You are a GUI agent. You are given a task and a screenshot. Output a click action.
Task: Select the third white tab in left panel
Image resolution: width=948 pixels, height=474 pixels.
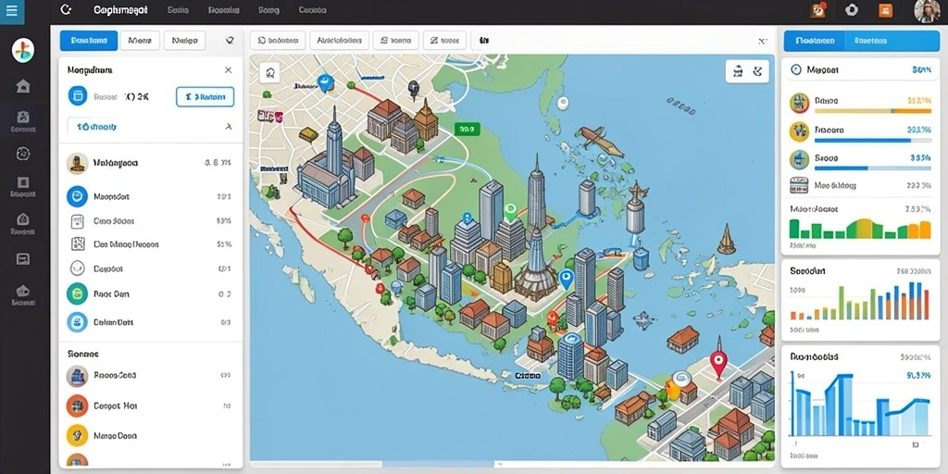(x=184, y=41)
